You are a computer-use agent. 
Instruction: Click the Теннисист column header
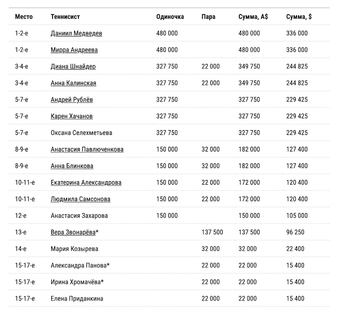tap(65, 17)
